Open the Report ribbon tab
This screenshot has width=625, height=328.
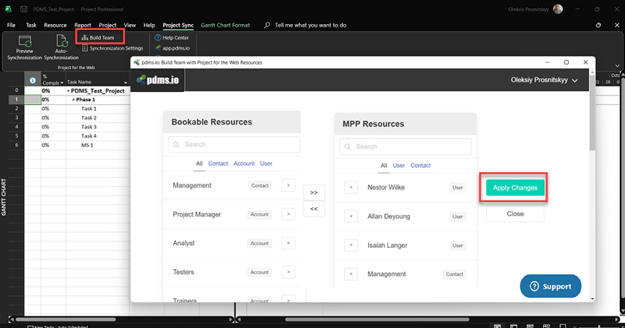tap(83, 25)
